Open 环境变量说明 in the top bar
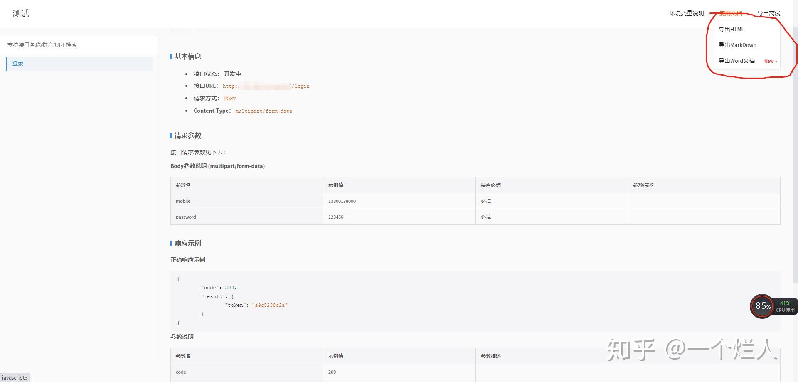 [686, 13]
